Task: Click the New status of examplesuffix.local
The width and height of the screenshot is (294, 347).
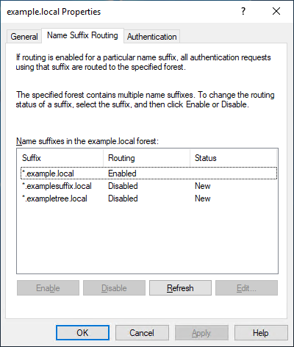Action: (203, 186)
